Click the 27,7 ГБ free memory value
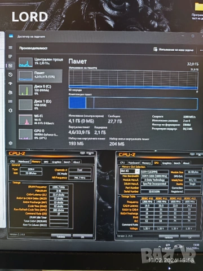 point(115,121)
